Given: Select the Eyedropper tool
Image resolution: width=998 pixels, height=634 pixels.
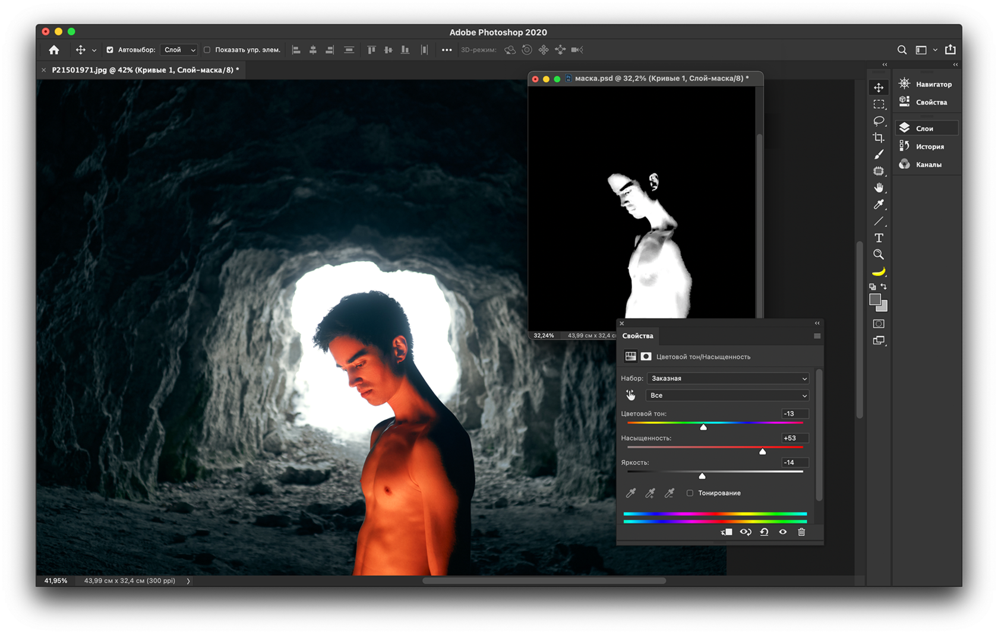Looking at the screenshot, I should (879, 204).
